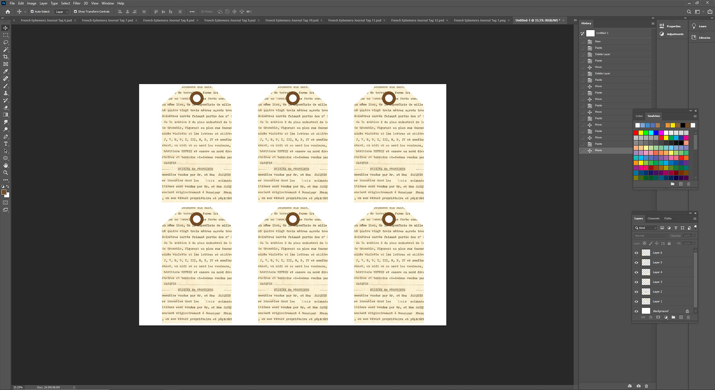Image resolution: width=715 pixels, height=390 pixels.
Task: Select the Ellipse shape tool
Action: pos(6,158)
